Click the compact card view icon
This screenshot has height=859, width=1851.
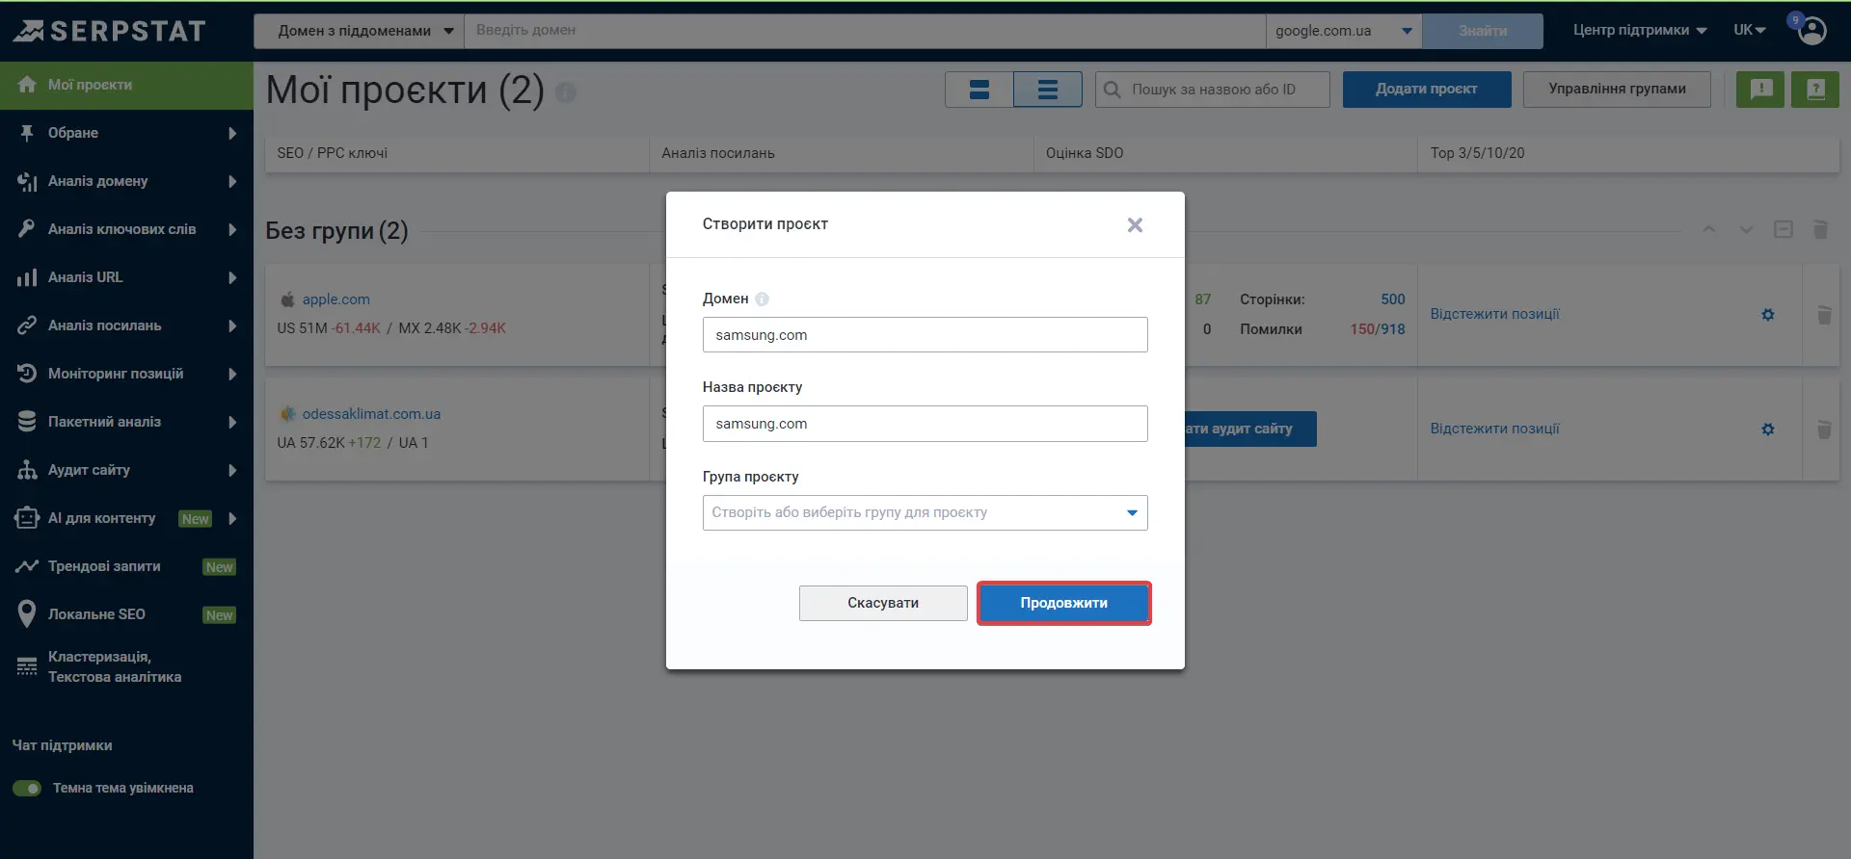coord(979,90)
